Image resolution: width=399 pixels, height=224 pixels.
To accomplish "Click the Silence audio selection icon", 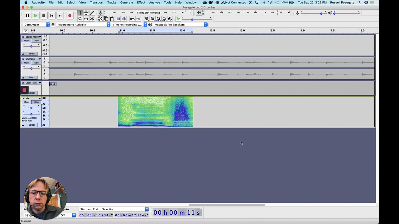I will pyautogui.click(x=124, y=19).
